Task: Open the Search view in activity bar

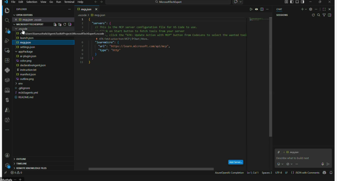Action: (7, 20)
